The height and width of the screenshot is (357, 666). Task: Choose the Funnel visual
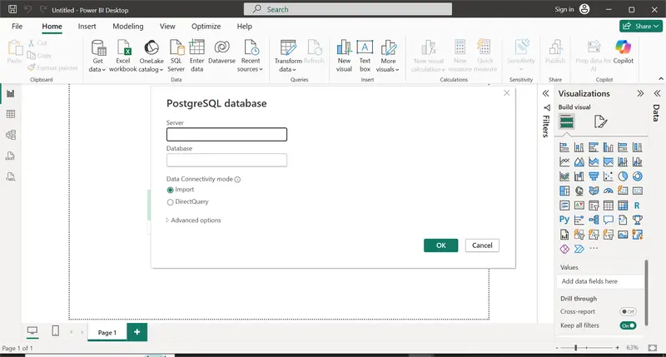click(x=594, y=176)
